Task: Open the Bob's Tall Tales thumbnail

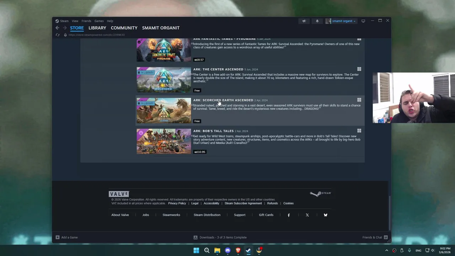Action: 164,142
